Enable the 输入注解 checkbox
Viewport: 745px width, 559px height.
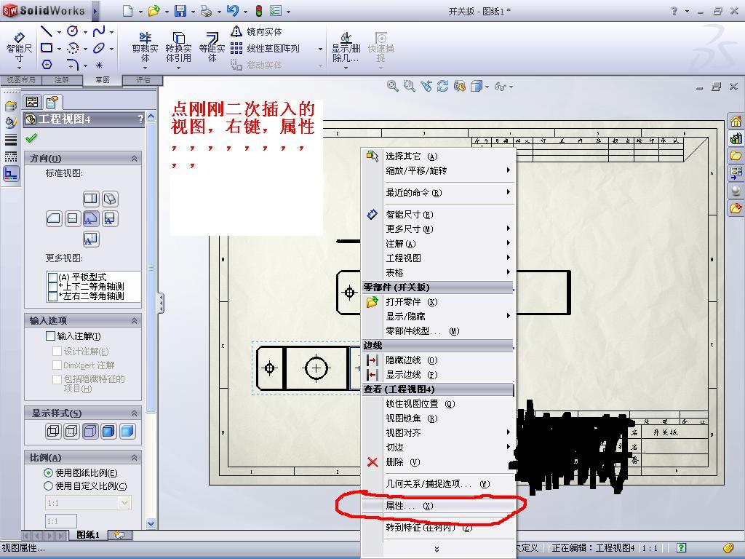point(50,336)
